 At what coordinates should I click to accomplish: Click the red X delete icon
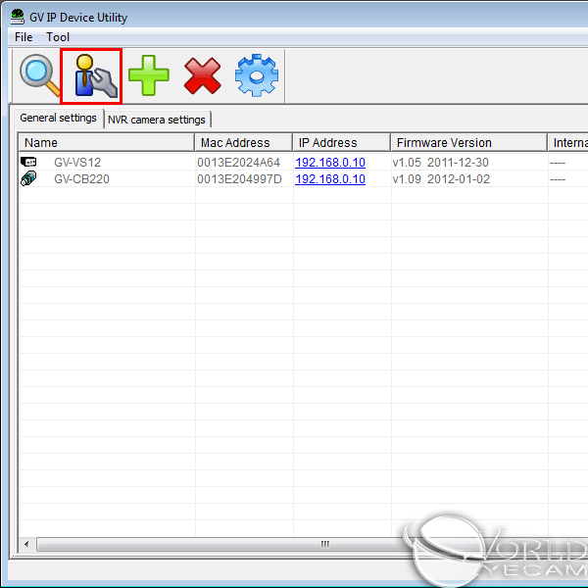coord(203,75)
